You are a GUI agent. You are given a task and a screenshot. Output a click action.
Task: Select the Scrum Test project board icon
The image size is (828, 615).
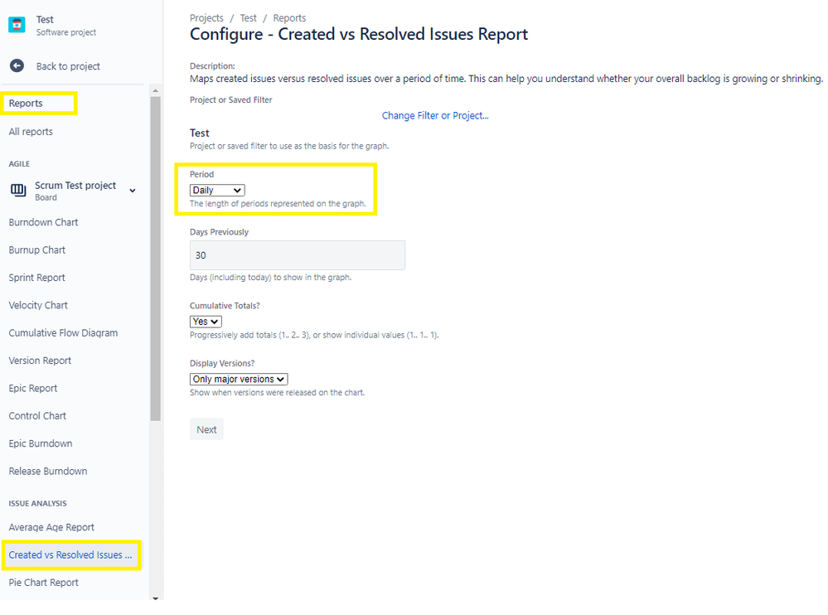(18, 190)
